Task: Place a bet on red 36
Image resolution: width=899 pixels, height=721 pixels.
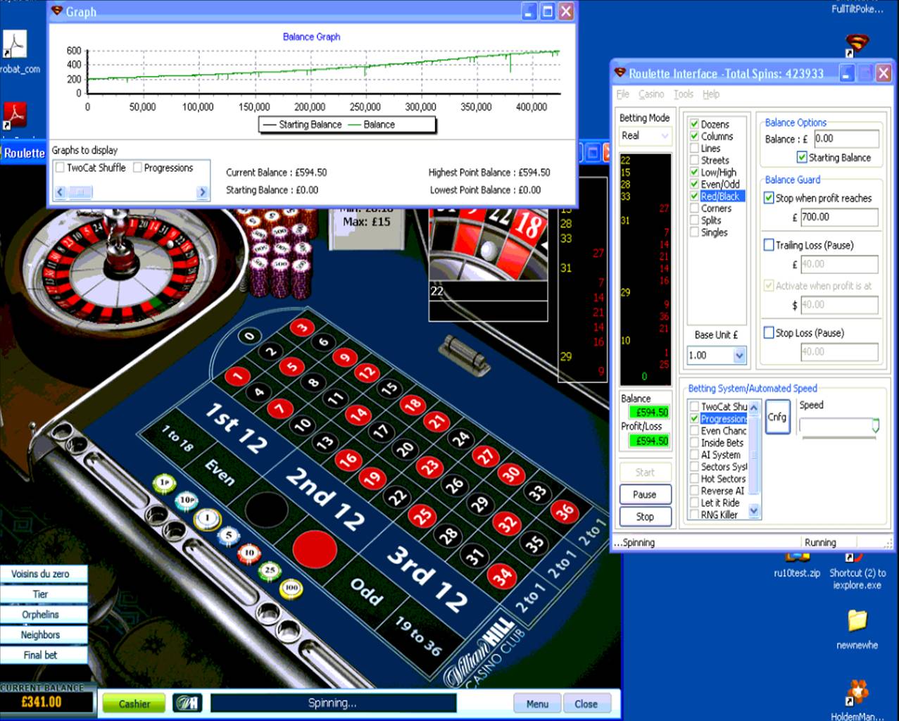Action: coord(565,512)
